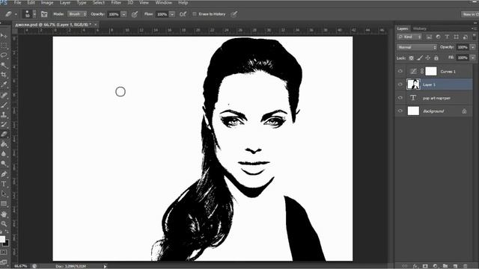Open the File menu
The height and width of the screenshot is (269, 479).
tap(18, 3)
